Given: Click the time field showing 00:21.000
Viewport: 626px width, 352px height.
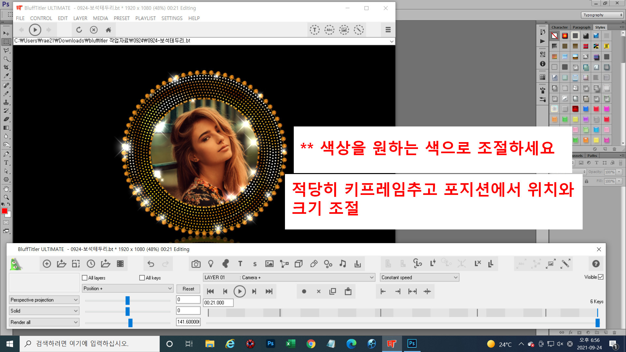Looking at the screenshot, I should 218,303.
